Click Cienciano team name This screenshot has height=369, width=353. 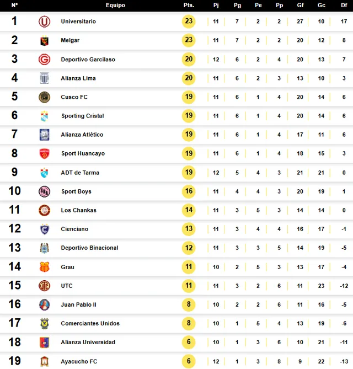point(74,229)
